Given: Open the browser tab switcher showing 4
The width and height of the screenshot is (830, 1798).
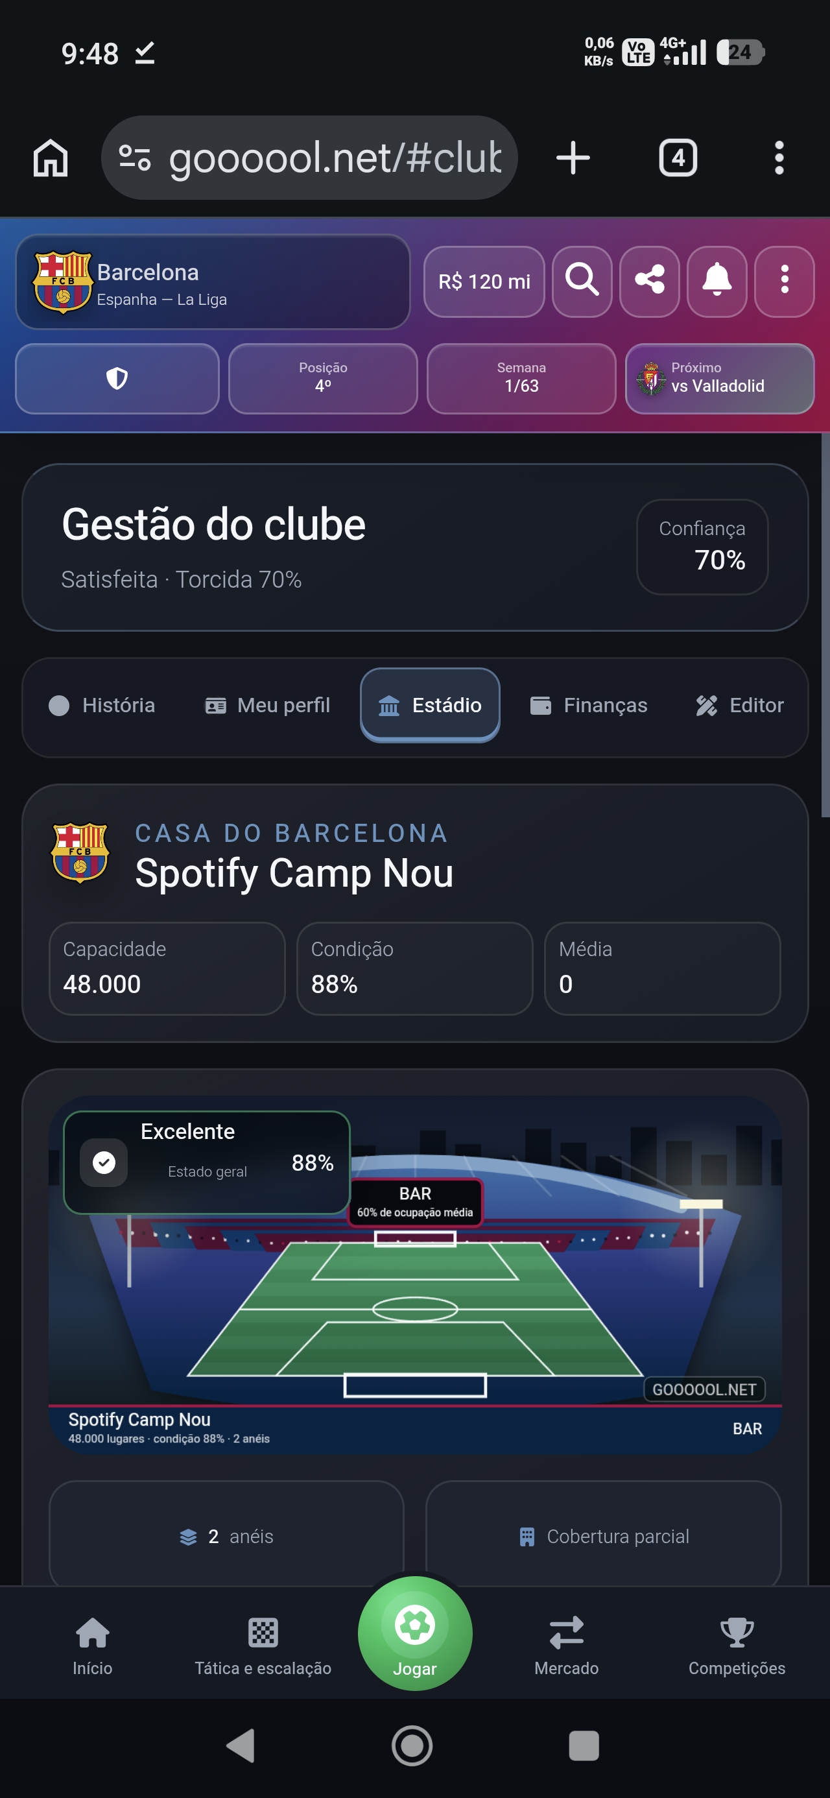Looking at the screenshot, I should tap(678, 158).
